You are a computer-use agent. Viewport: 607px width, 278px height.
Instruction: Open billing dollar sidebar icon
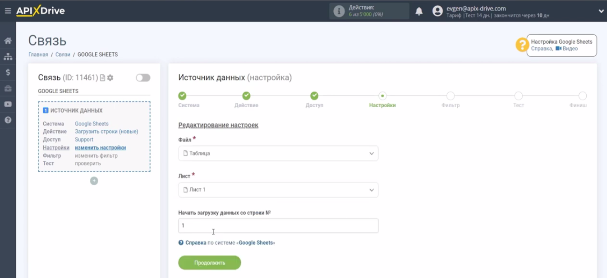[8, 72]
